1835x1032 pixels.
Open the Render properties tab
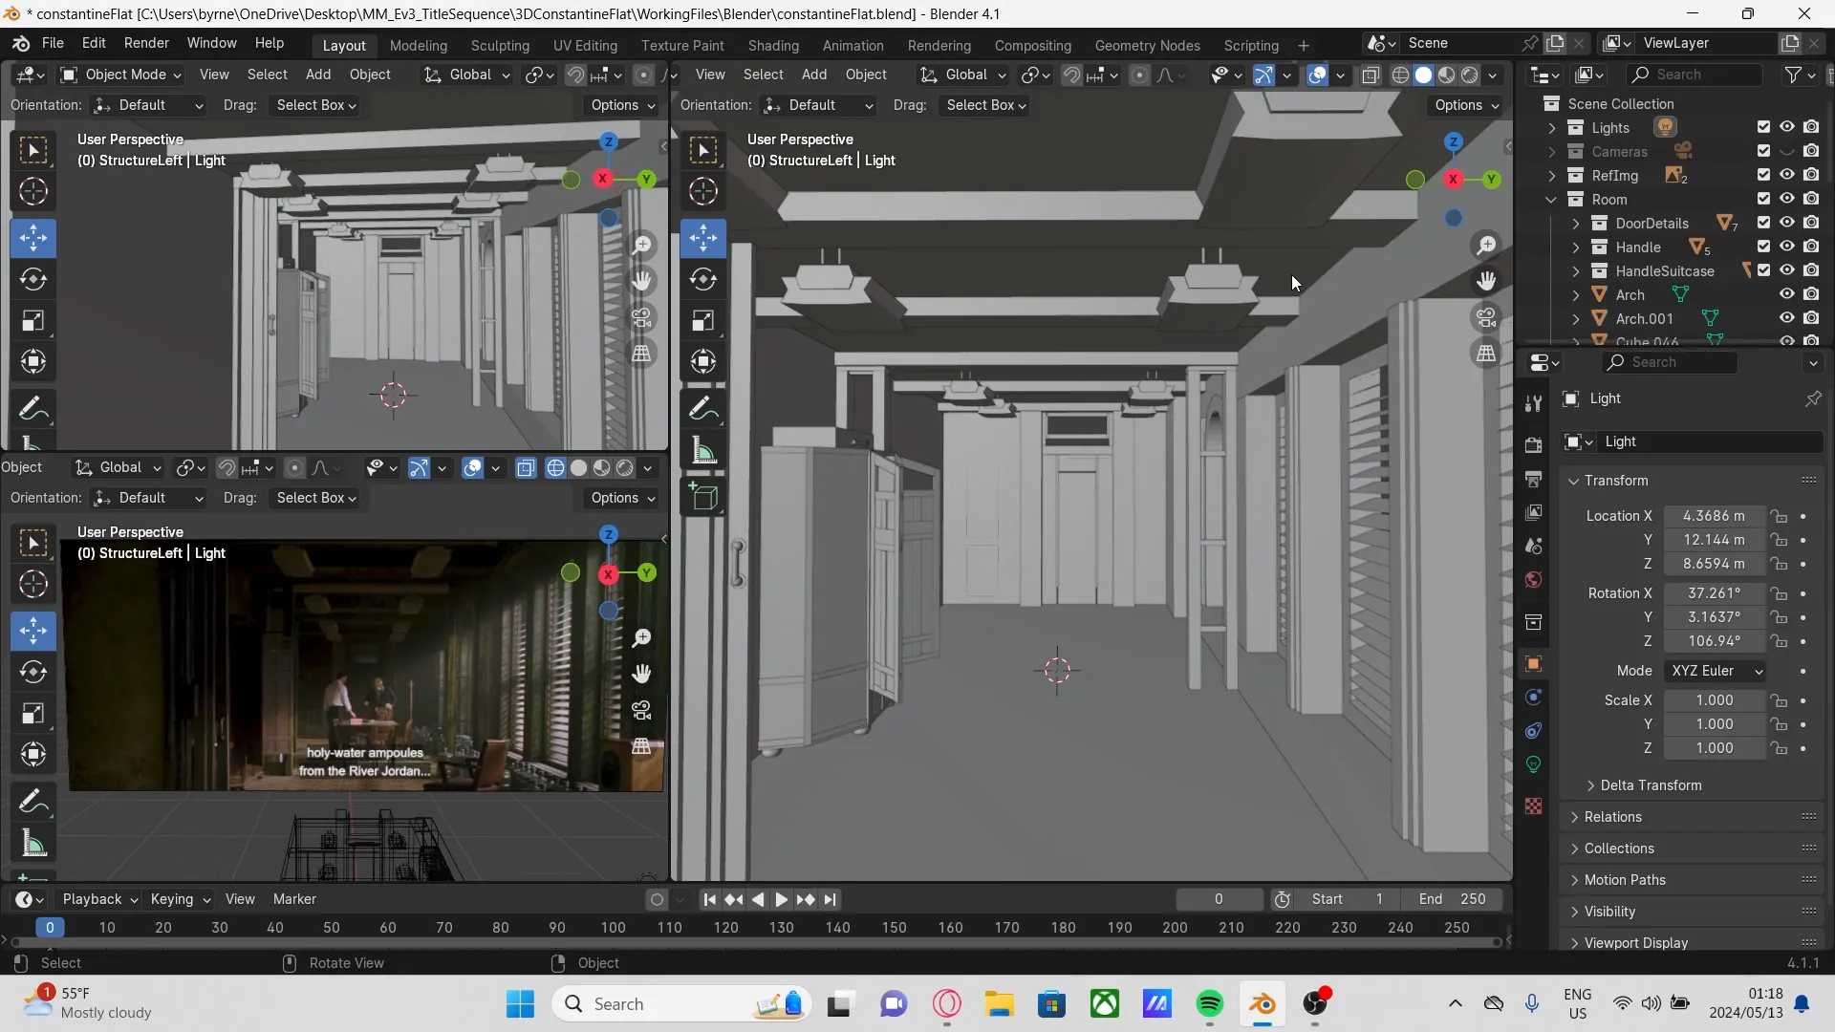click(1533, 445)
